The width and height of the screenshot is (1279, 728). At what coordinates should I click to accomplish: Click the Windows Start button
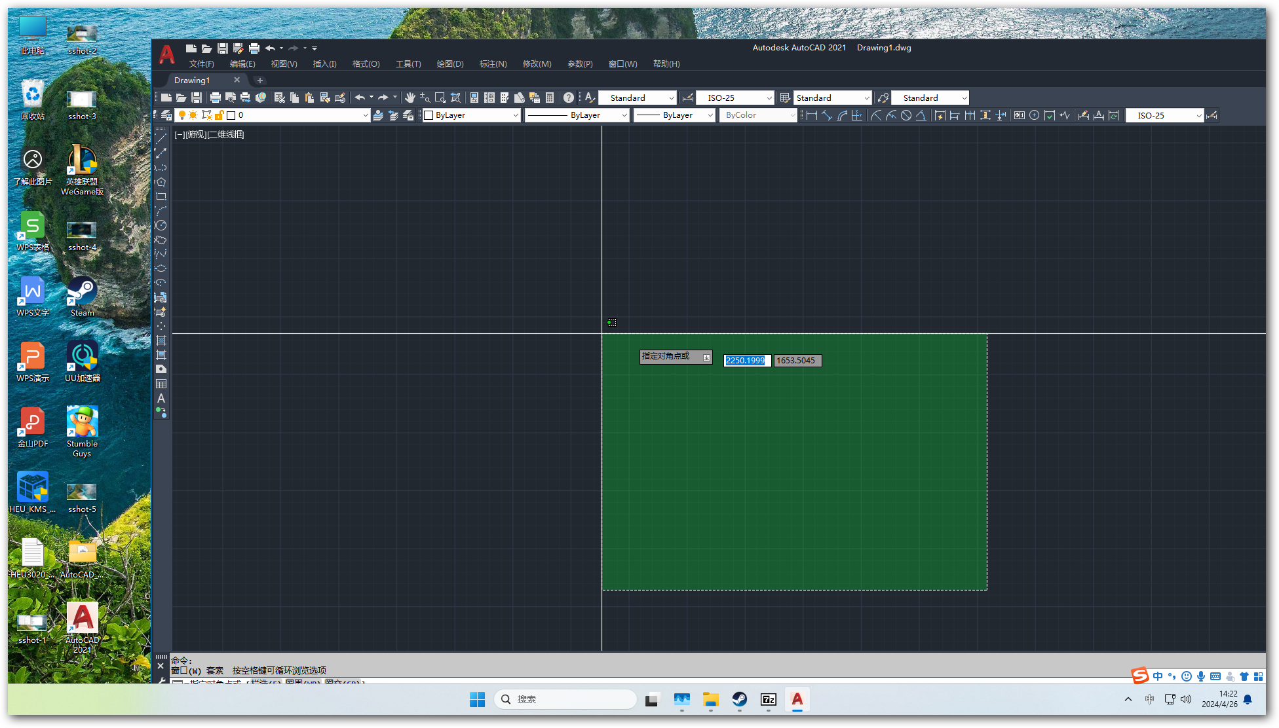(x=477, y=699)
